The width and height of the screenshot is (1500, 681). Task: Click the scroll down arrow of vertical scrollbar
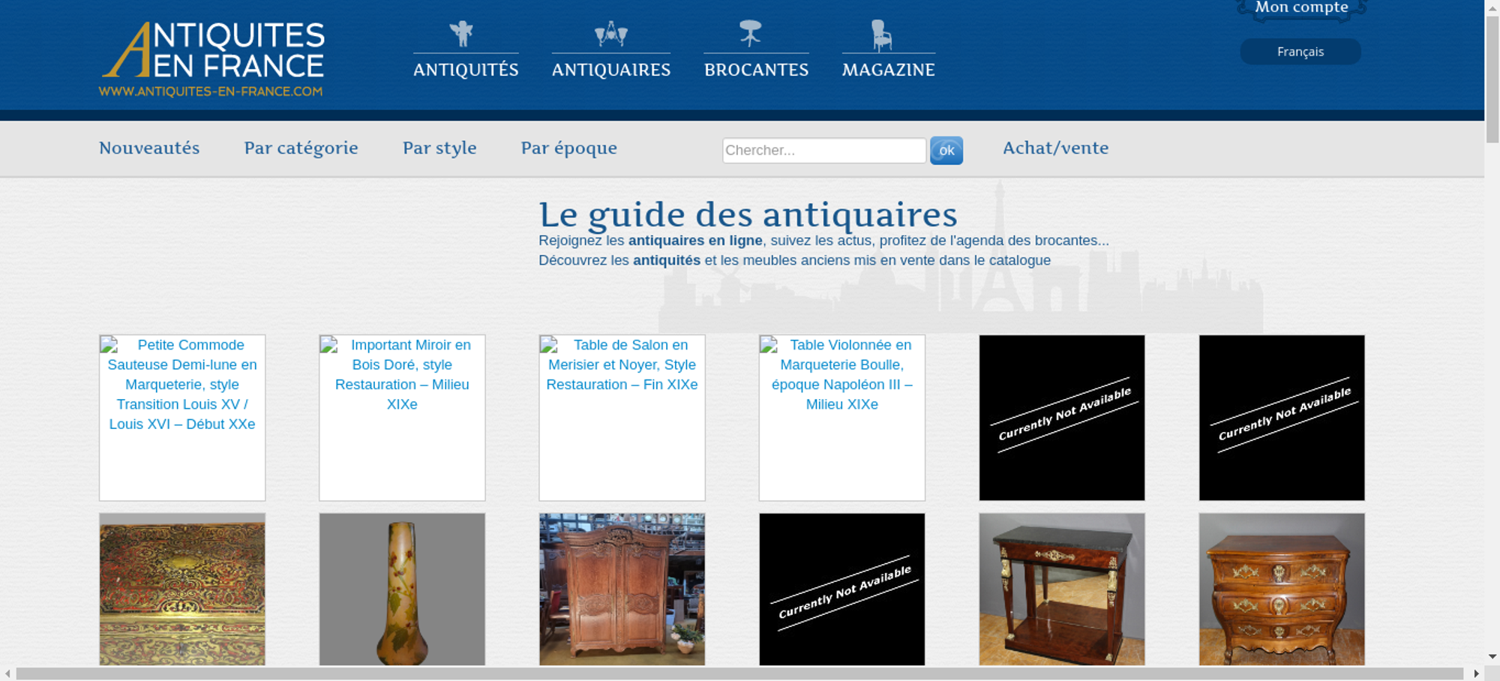(1492, 656)
